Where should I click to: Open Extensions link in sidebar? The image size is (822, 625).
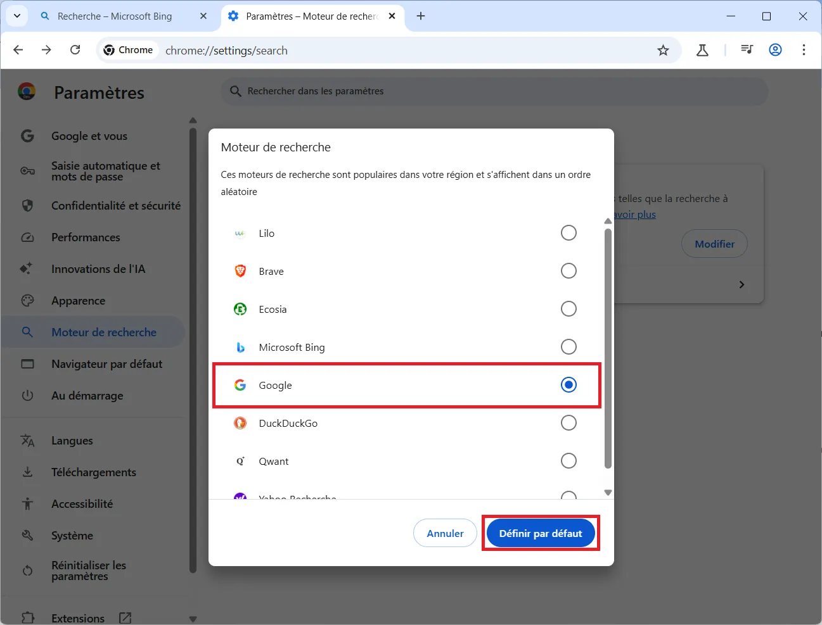click(x=77, y=618)
